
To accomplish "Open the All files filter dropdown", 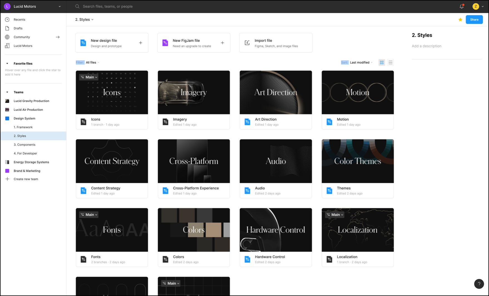I will click(x=92, y=62).
